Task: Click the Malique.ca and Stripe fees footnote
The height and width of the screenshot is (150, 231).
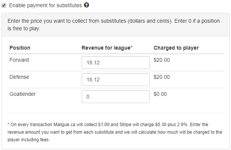Action: pyautogui.click(x=115, y=132)
